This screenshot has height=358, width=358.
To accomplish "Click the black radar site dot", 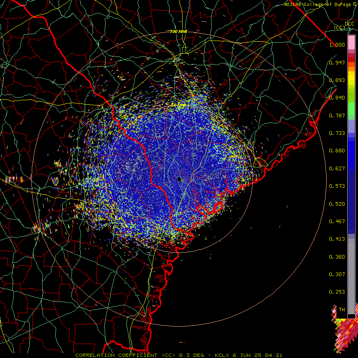I will (179, 179).
